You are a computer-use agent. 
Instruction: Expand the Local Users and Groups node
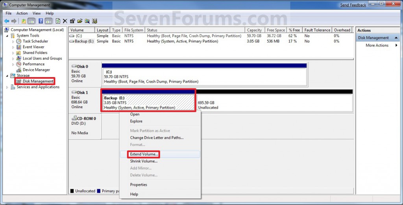pos(13,59)
